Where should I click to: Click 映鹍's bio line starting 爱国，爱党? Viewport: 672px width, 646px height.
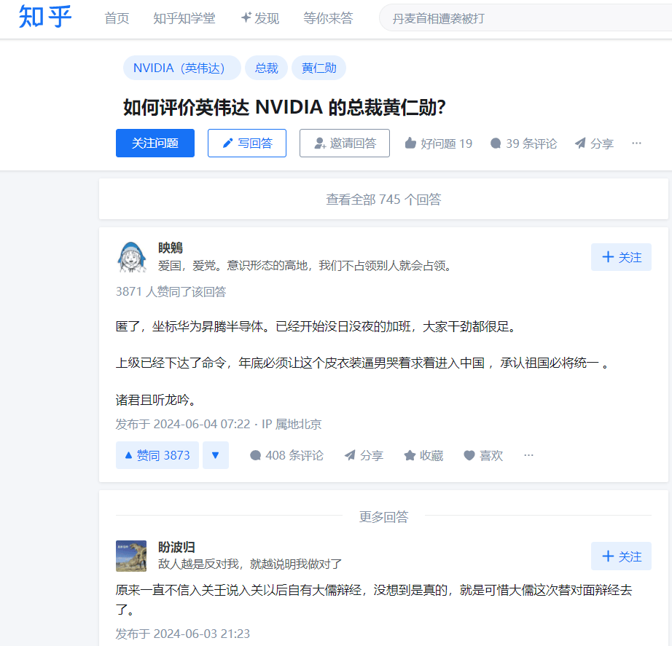click(305, 266)
